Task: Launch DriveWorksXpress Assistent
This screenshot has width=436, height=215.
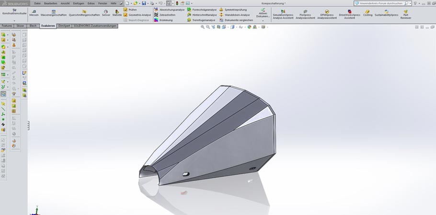Action: 350,14
